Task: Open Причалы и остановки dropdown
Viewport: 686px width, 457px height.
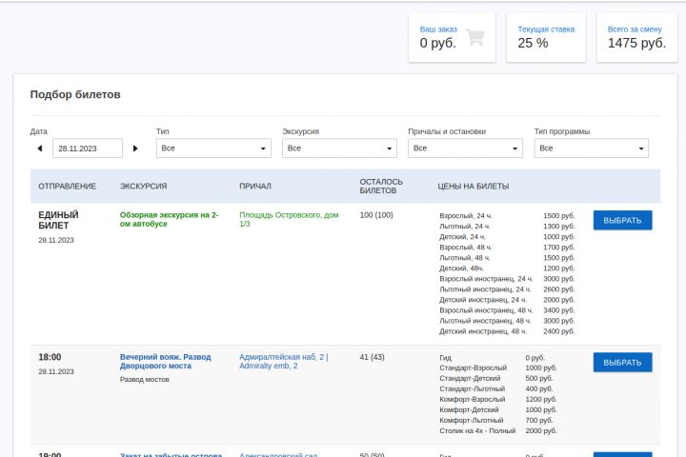Action: coord(465,149)
